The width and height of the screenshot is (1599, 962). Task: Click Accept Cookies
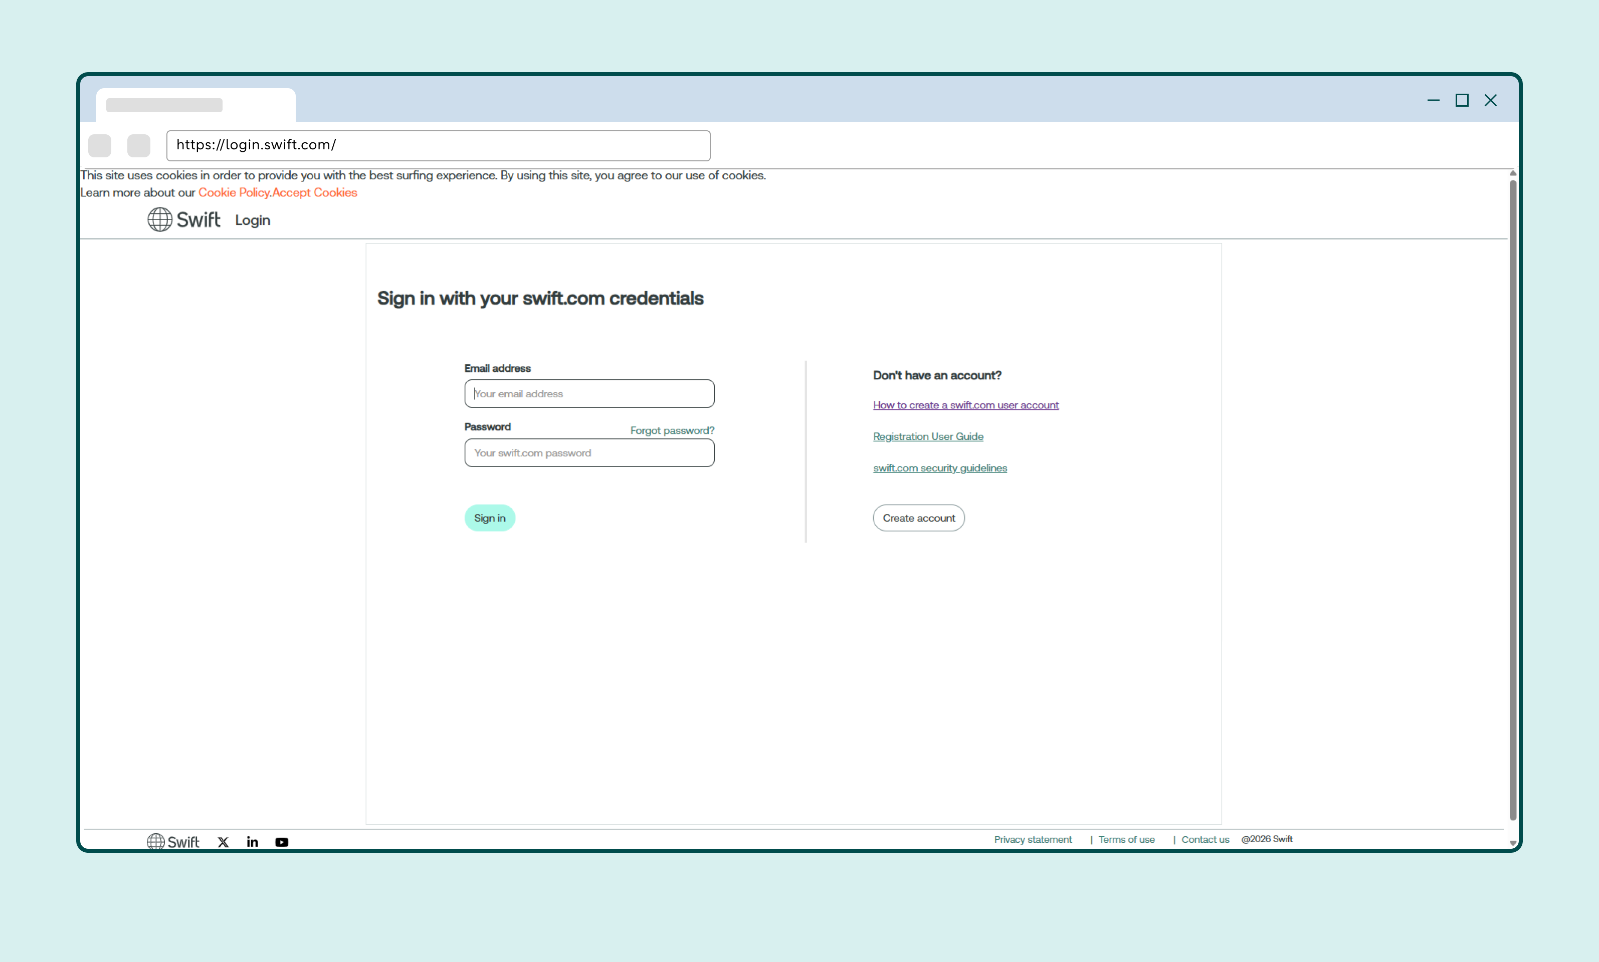tap(314, 192)
